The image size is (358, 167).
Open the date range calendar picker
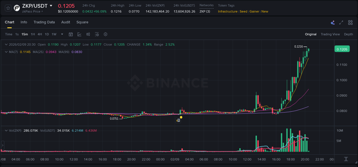pyautogui.click(x=71, y=34)
